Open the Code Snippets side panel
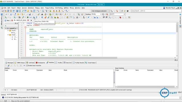 click(x=180, y=19)
